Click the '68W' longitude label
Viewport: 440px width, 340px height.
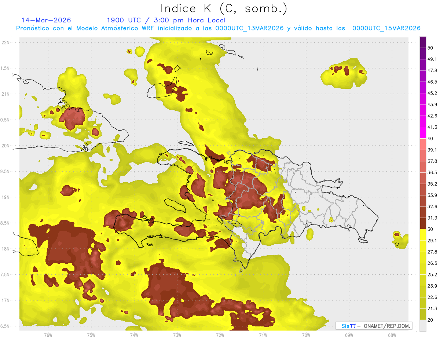[x=392, y=335]
